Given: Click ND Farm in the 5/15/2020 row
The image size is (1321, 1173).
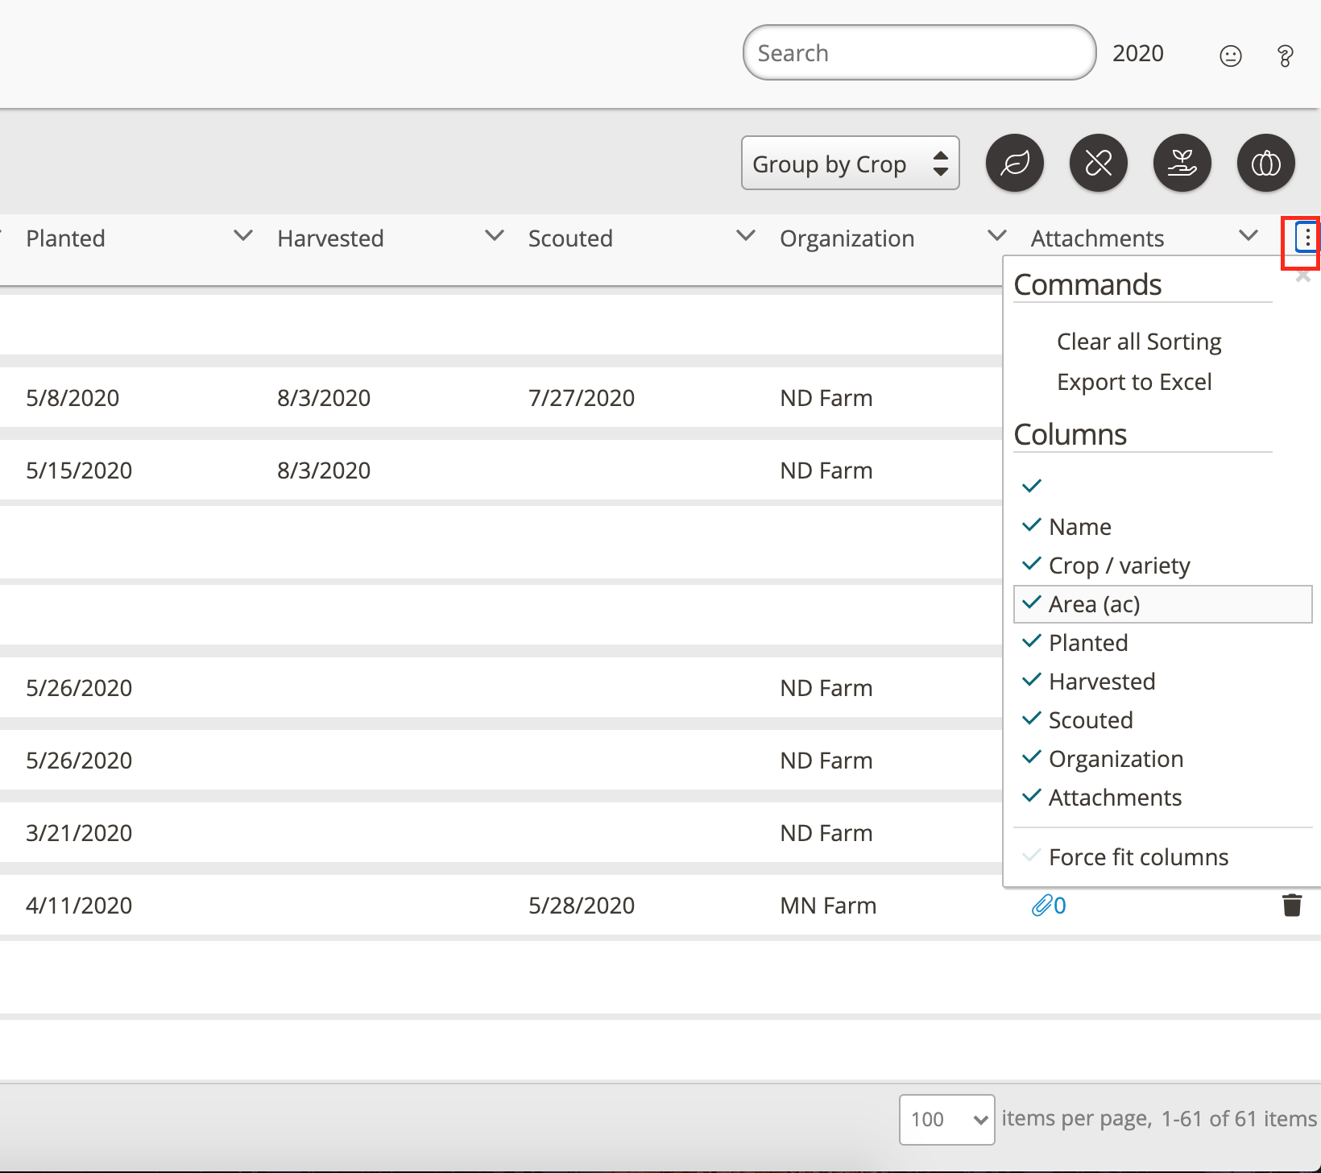Looking at the screenshot, I should [826, 470].
